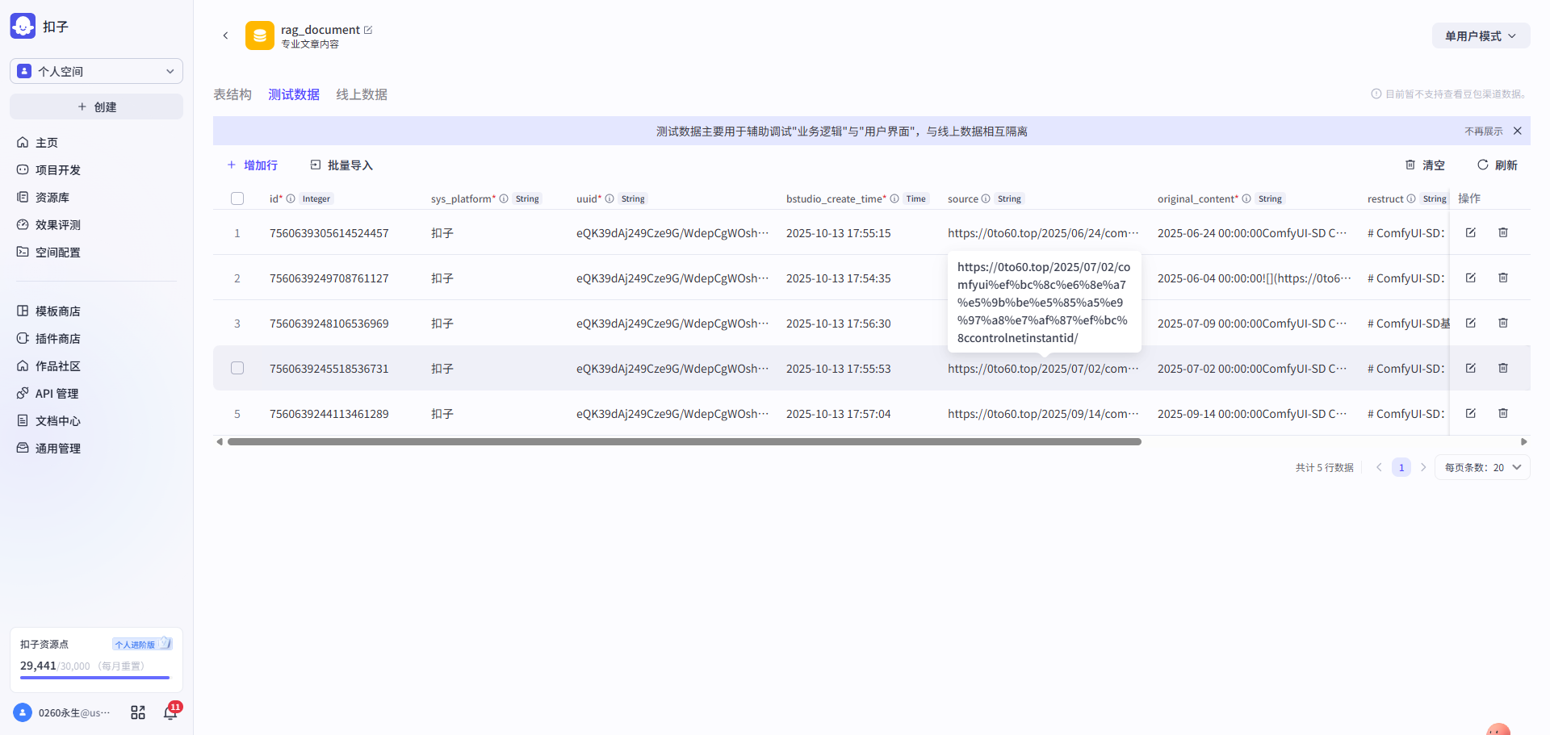Expand the 个人空间 workspace dropdown
Viewport: 1550px width, 735px height.
point(96,71)
